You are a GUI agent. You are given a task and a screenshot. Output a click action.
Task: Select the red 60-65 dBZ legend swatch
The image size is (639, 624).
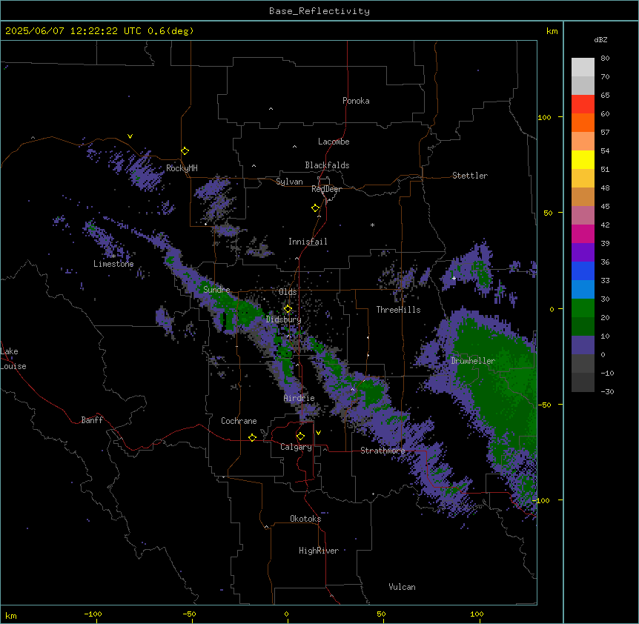click(x=583, y=104)
